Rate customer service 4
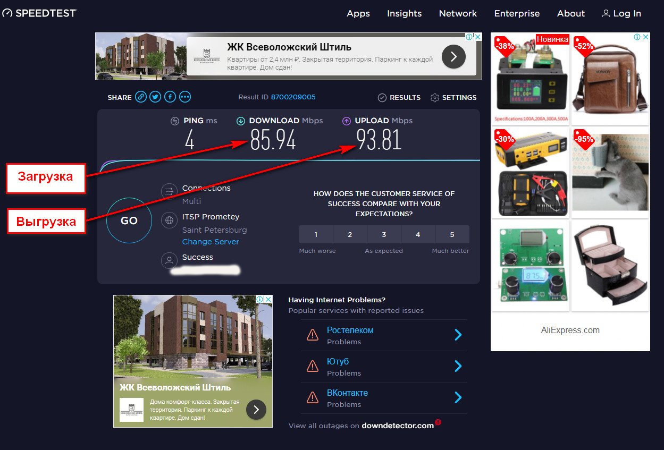This screenshot has height=450, width=664. 418,234
